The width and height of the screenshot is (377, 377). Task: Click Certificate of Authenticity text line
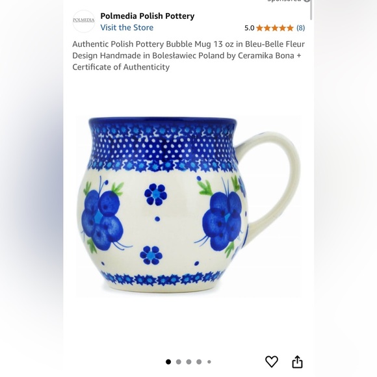(121, 67)
